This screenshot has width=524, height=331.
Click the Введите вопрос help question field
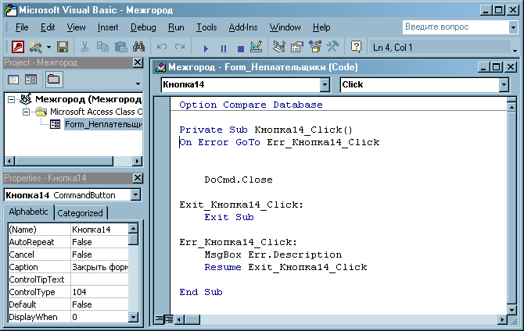tap(456, 27)
